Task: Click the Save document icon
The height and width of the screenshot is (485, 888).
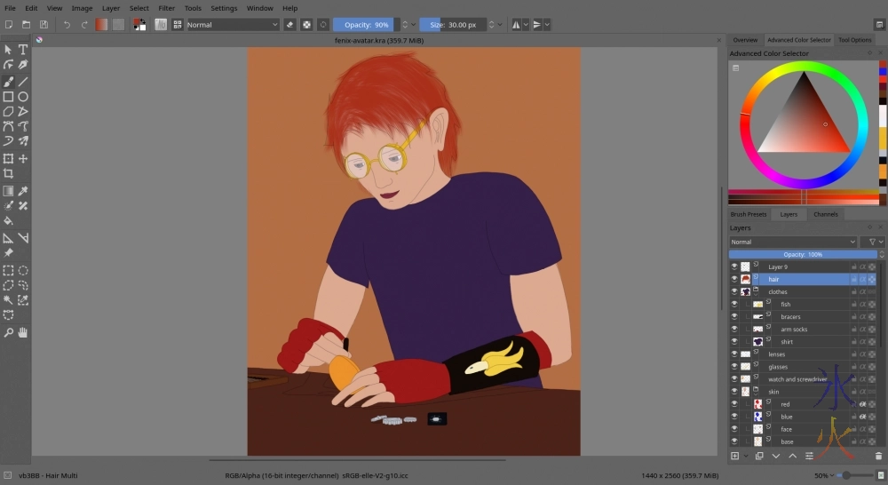Action: (x=45, y=25)
